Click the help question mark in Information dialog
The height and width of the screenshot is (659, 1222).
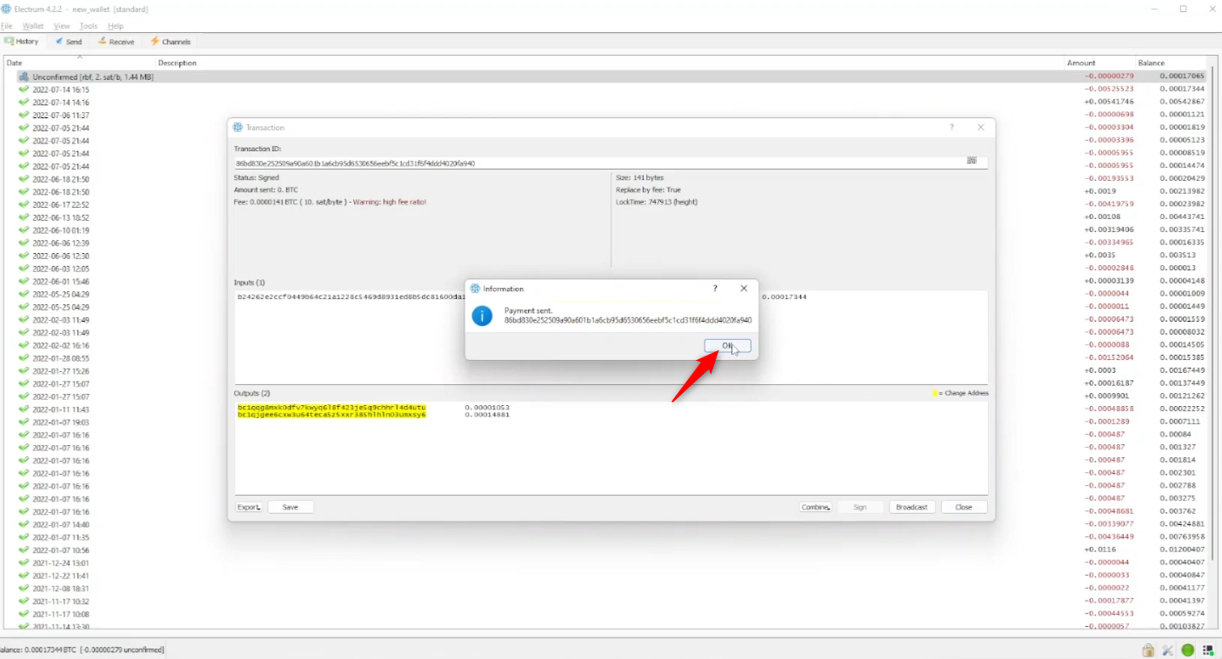click(x=715, y=289)
